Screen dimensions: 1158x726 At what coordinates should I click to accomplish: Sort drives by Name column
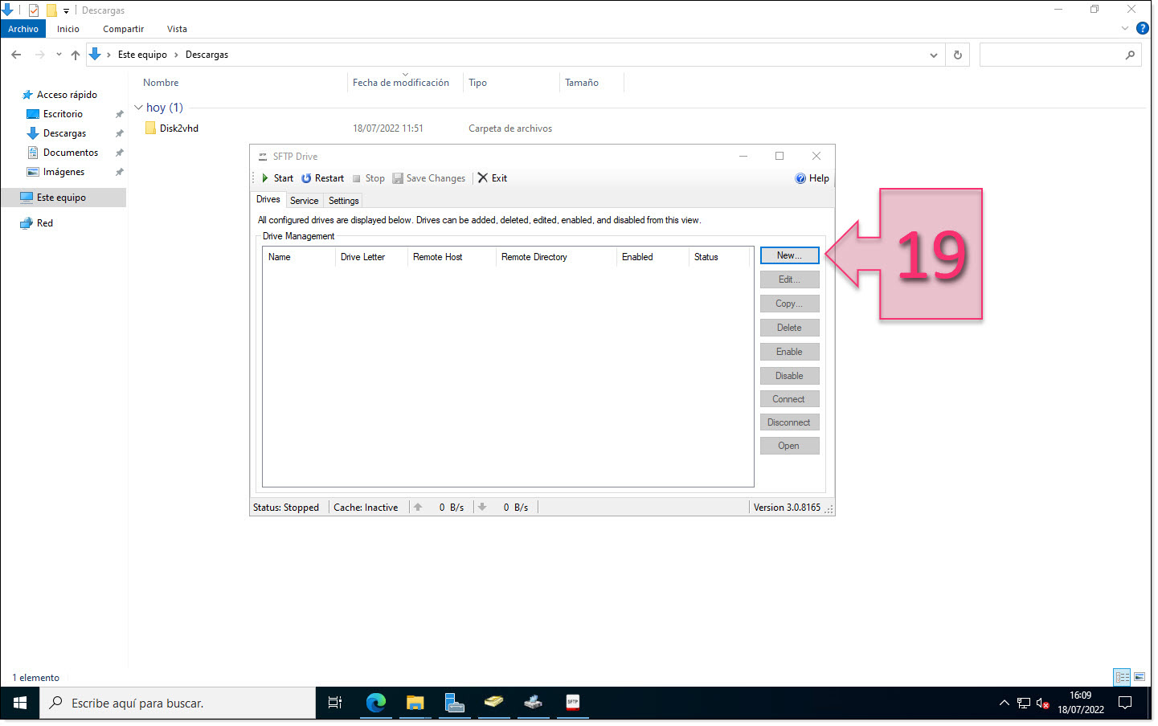pyautogui.click(x=299, y=257)
